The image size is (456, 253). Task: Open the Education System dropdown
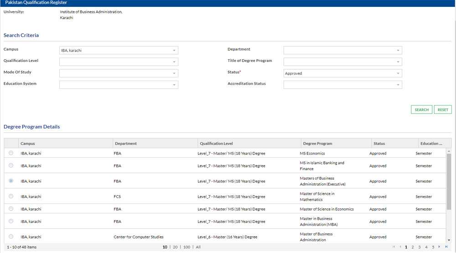(x=119, y=85)
